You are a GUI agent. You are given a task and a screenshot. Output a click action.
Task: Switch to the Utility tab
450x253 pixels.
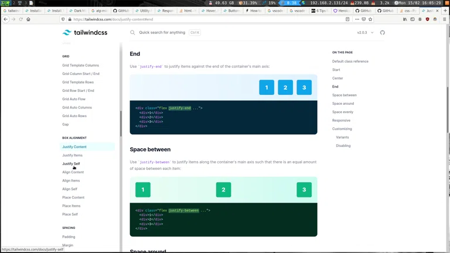pos(143,11)
